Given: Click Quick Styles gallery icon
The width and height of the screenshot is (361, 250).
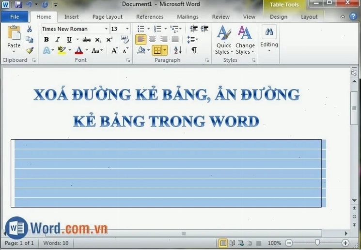Looking at the screenshot, I should [x=224, y=32].
